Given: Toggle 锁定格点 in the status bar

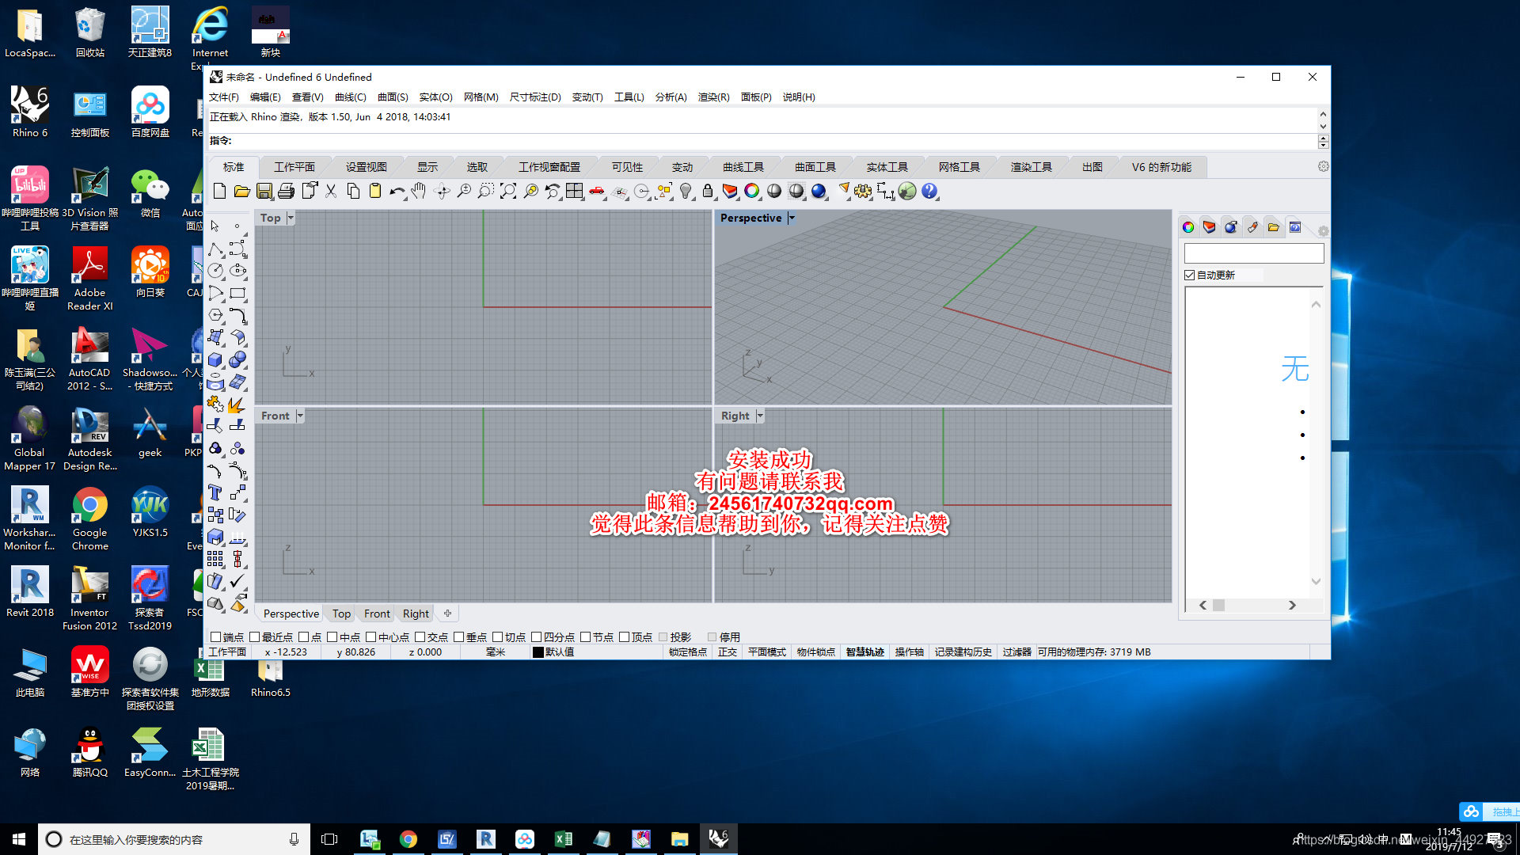Looking at the screenshot, I should point(687,652).
